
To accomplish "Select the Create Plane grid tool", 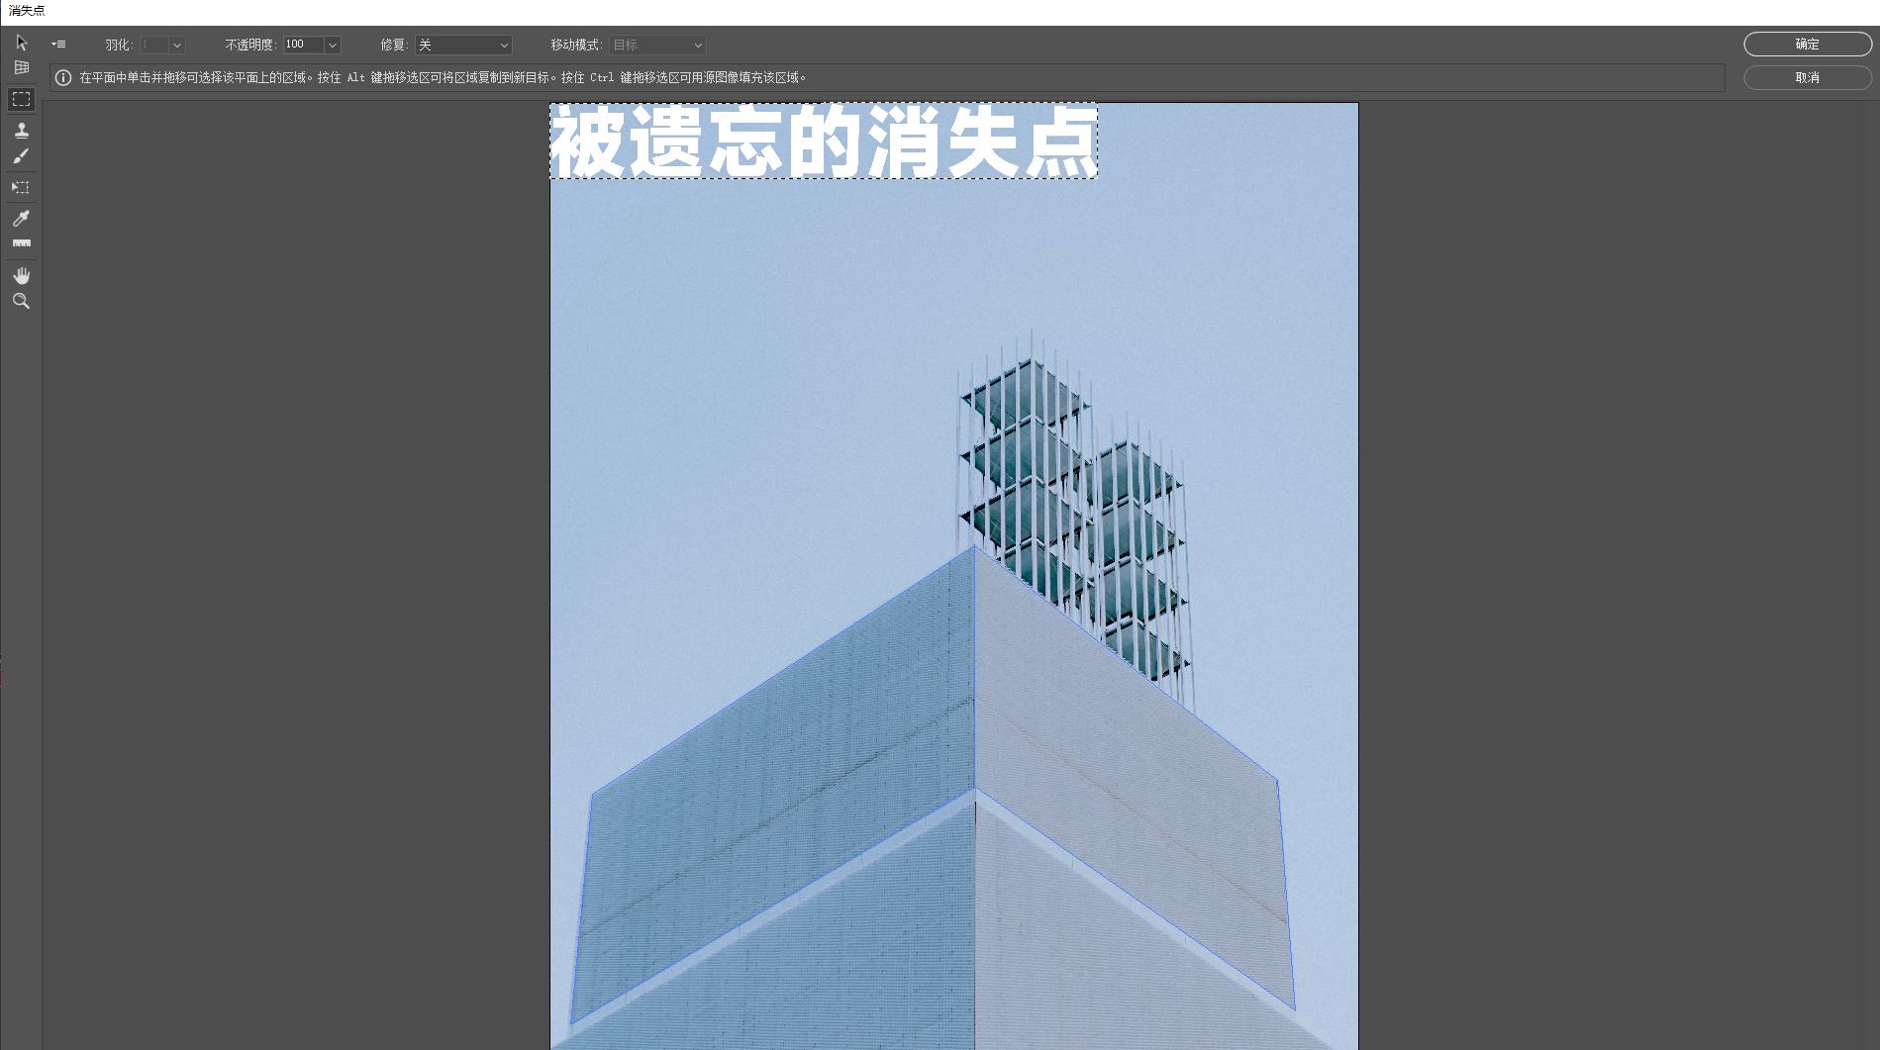I will click(21, 68).
